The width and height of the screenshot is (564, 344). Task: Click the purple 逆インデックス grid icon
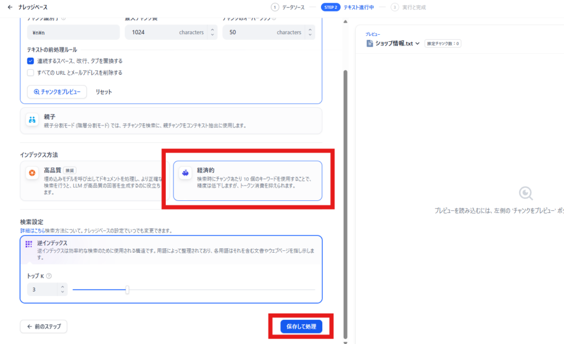pyautogui.click(x=29, y=244)
